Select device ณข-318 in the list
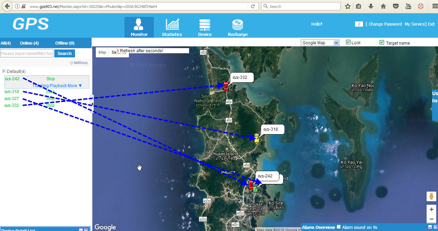 12,92
